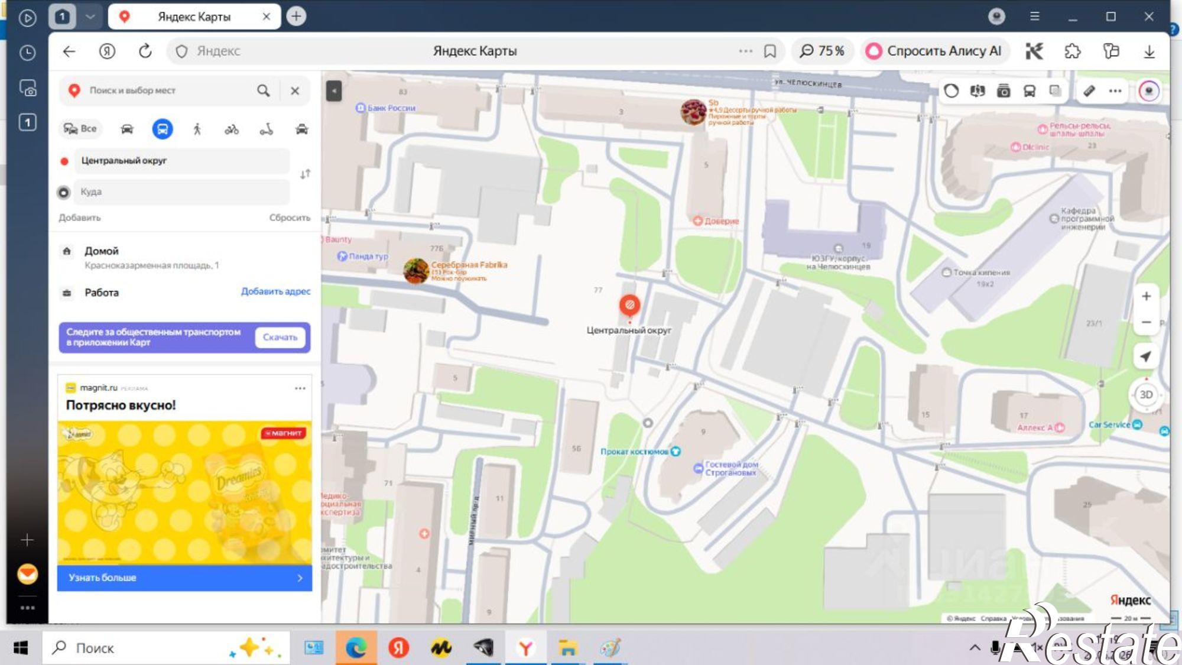
Task: Toggle the public transport map layer
Action: 1030,91
